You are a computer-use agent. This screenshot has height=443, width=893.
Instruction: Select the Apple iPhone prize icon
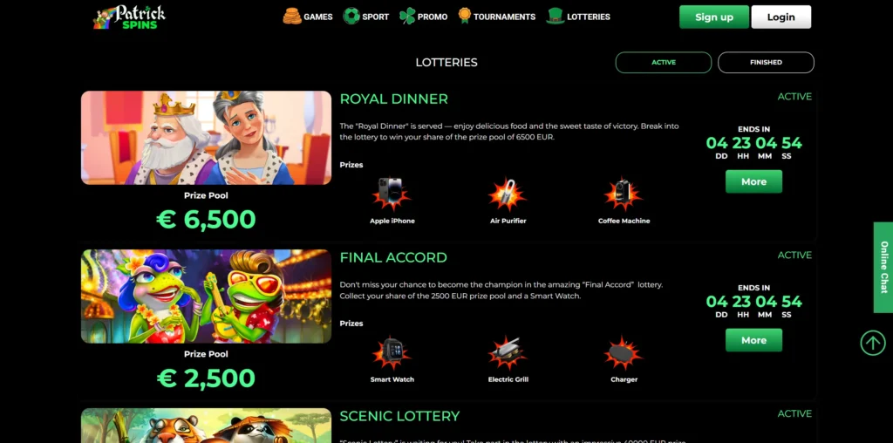pos(392,194)
